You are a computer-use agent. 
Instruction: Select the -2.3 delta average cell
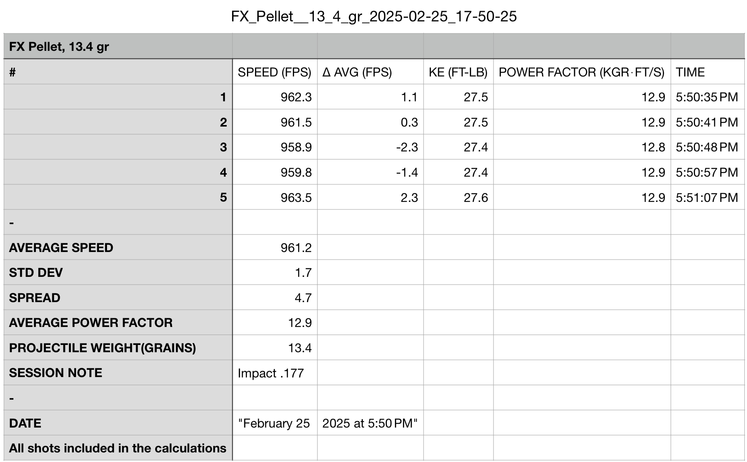(370, 147)
